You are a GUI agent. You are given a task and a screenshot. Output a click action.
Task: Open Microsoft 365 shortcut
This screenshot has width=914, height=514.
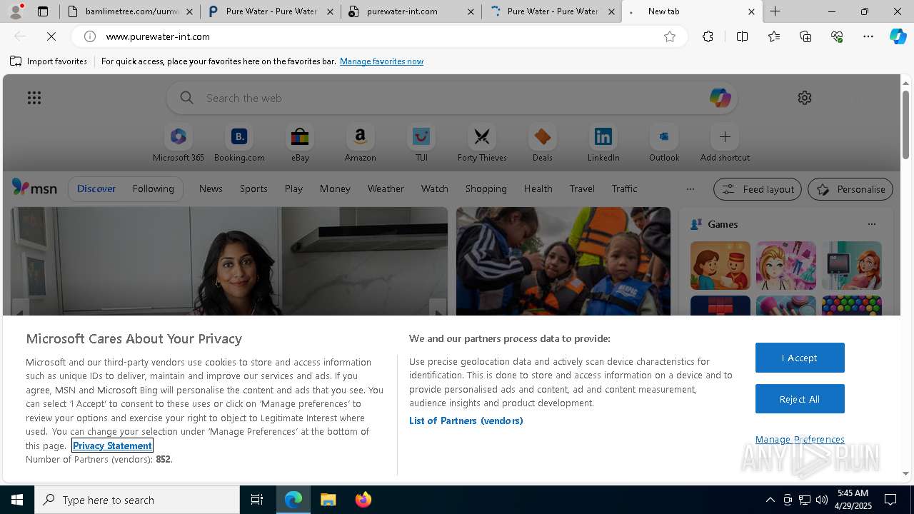click(x=179, y=143)
